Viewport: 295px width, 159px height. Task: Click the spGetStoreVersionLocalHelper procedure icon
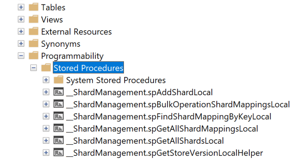tap(58, 152)
